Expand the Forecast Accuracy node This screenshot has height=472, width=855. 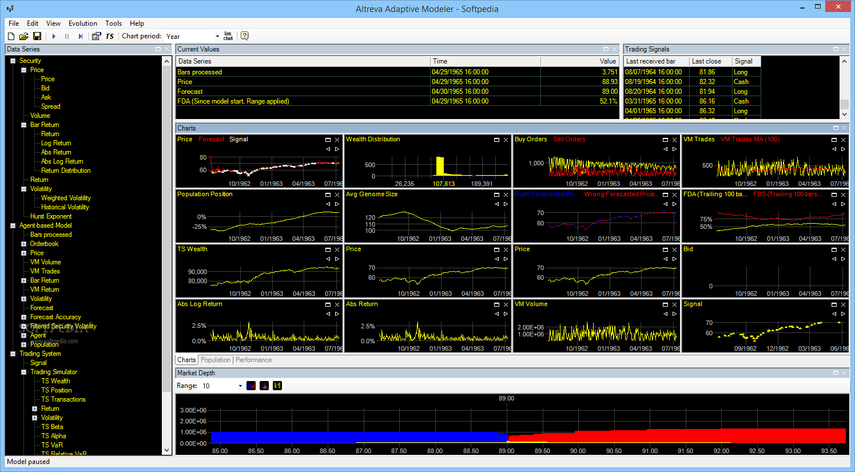pos(23,317)
